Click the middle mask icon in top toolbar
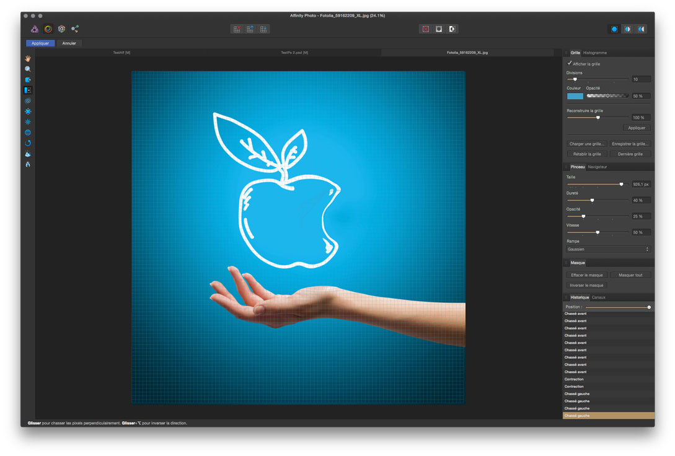Screen dimensions: 675x456 (x=439, y=29)
